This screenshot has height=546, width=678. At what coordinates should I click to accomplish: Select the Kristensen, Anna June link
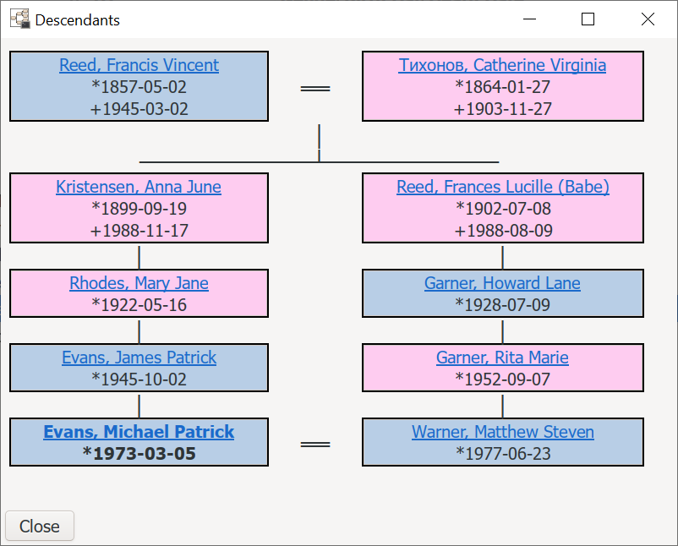coord(139,187)
